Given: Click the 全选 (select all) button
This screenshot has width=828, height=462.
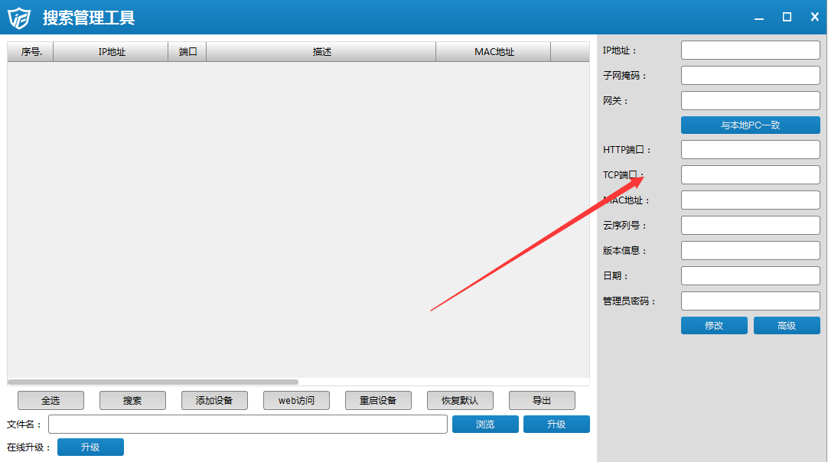Looking at the screenshot, I should coord(51,401).
